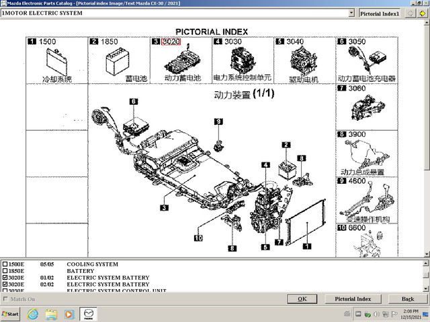
Task: Select thumbnail 3 3020 power battery
Action: pos(181,60)
